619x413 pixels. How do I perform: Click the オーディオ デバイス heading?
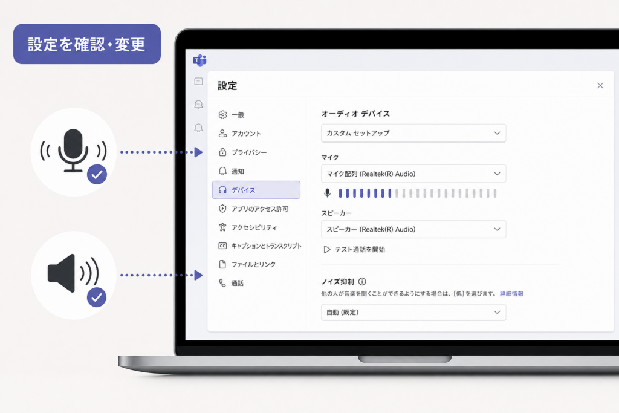(x=355, y=114)
